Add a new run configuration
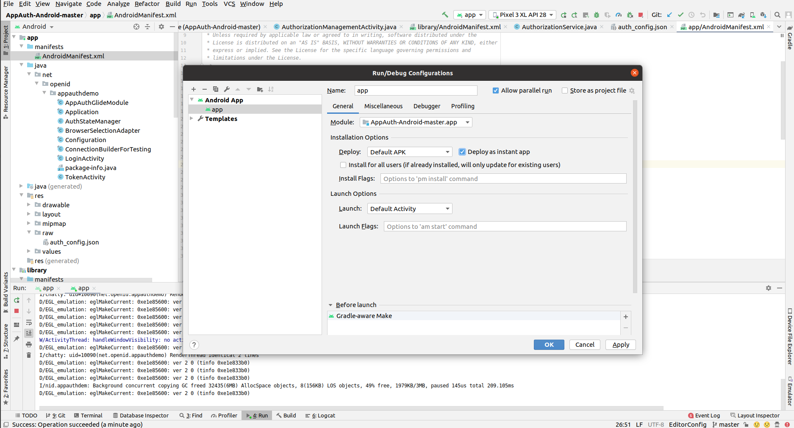This screenshot has width=794, height=428. pos(194,89)
